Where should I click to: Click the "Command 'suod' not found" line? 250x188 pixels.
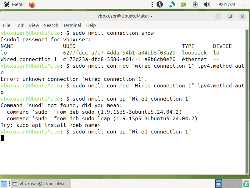point(61,106)
